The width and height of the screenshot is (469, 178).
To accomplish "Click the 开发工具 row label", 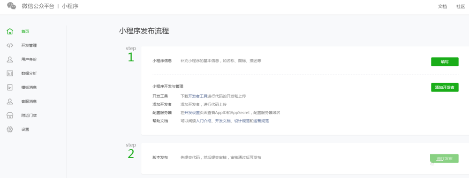I will tap(160, 96).
